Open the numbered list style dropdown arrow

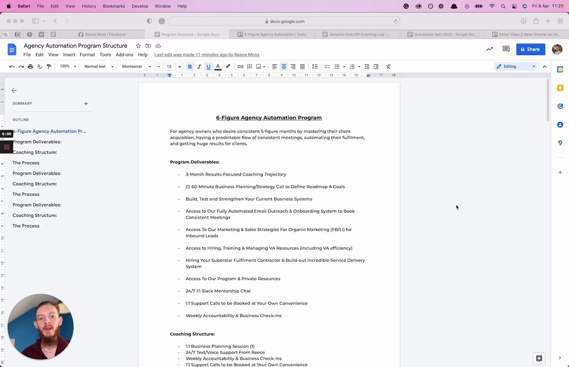(359, 67)
